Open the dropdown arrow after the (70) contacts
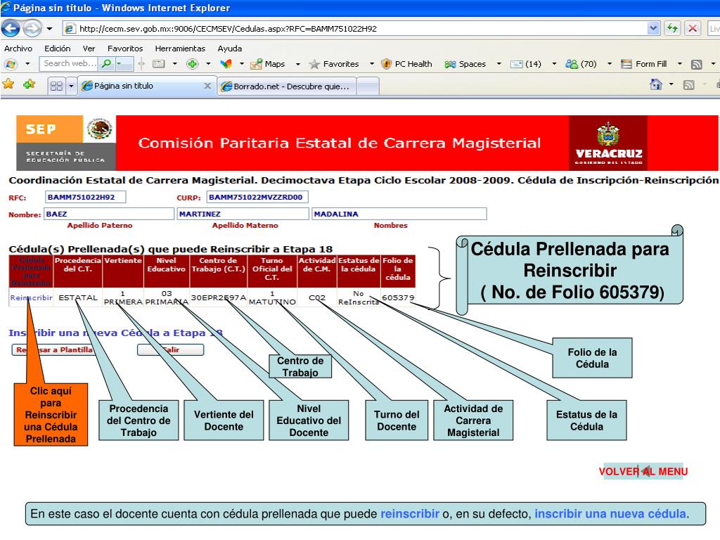The height and width of the screenshot is (540, 720). [610, 64]
